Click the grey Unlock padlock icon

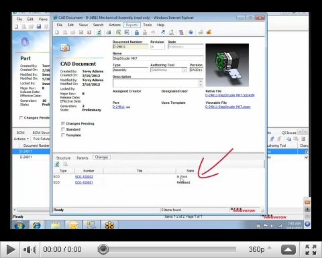145,32
